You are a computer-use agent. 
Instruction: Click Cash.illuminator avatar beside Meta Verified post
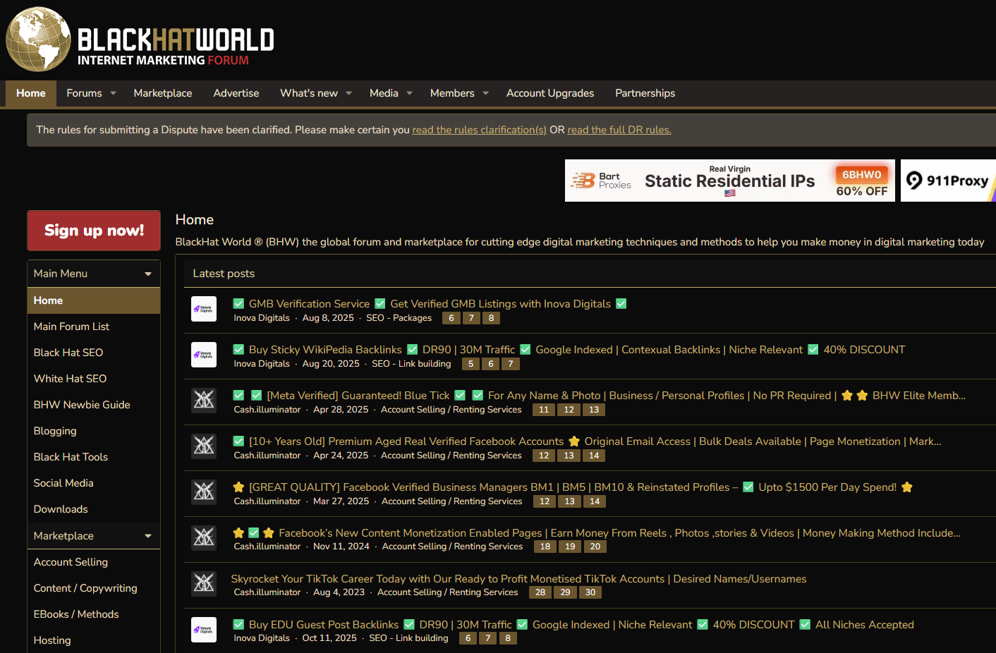[204, 401]
